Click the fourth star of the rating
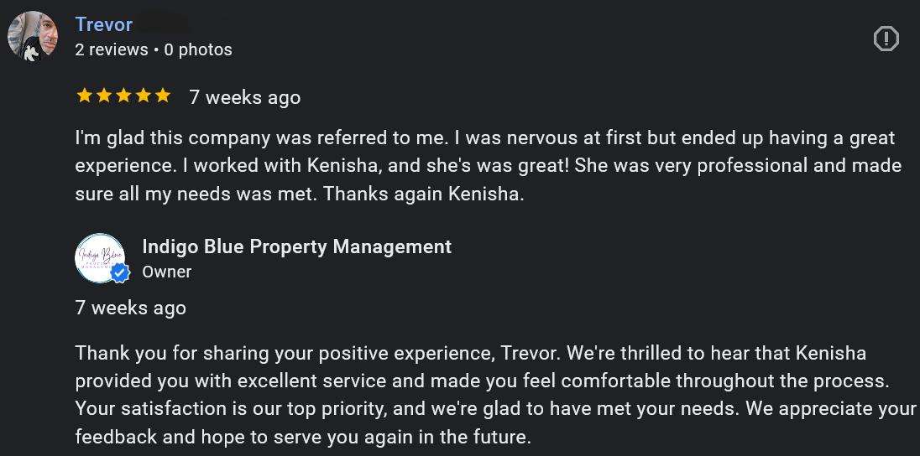920x456 pixels. [144, 96]
